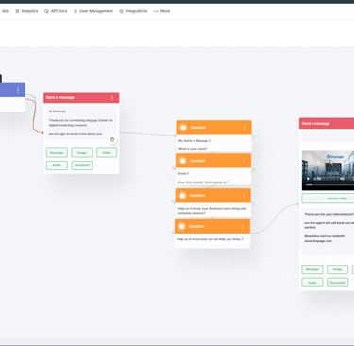This screenshot has width=354, height=346.
Task: Open API Docs in the top navigation
Action: pos(56,11)
